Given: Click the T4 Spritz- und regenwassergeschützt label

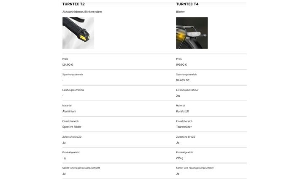Looking at the screenshot, I should coord(195,168).
